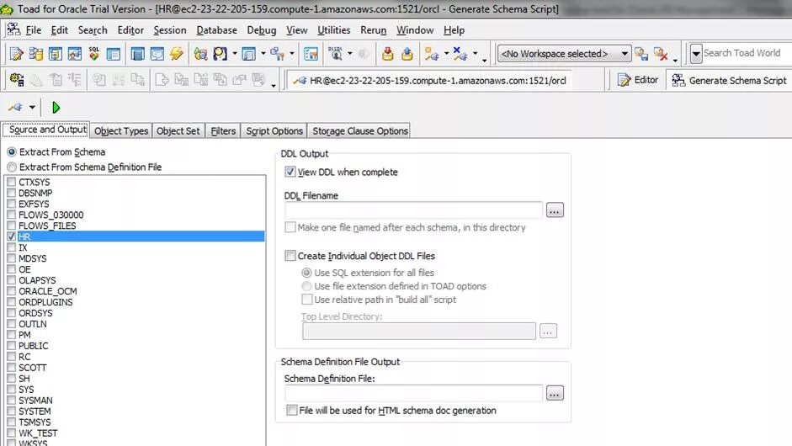Open connection dropdown arrow beside green run arrow
This screenshot has height=446, width=792.
[x=32, y=107]
